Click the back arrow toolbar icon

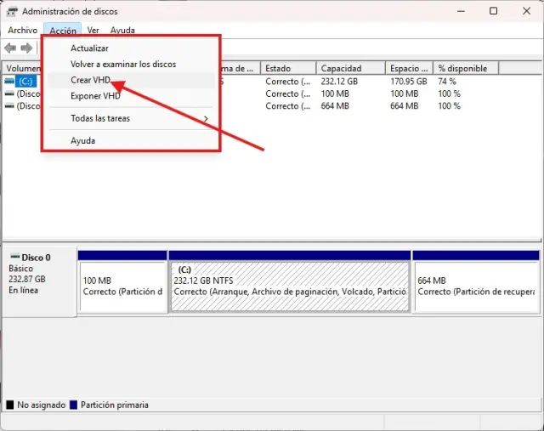(10, 48)
